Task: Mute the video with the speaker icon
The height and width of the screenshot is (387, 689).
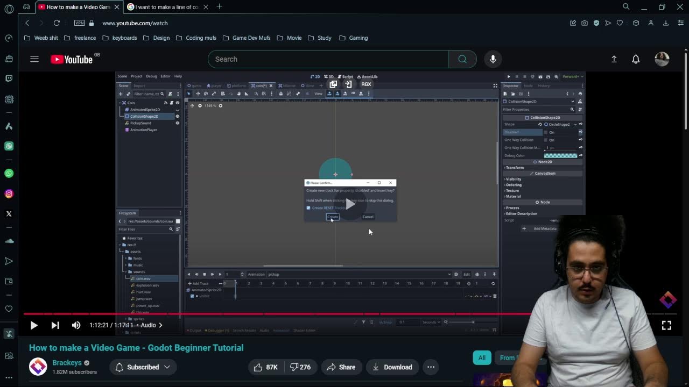Action: [x=76, y=325]
